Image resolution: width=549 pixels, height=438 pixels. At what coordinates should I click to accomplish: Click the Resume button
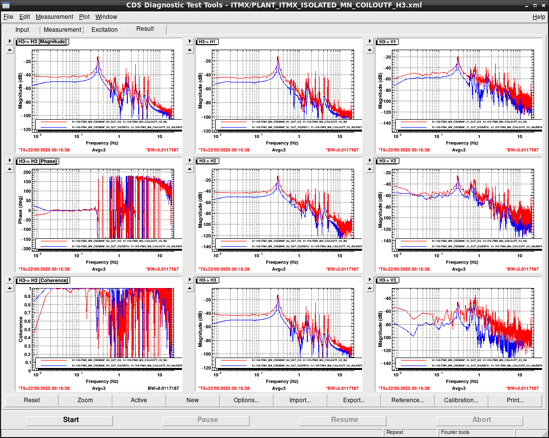(343, 420)
